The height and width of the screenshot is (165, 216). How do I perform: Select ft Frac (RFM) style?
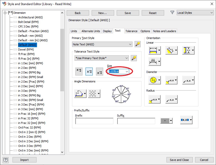[26, 54]
